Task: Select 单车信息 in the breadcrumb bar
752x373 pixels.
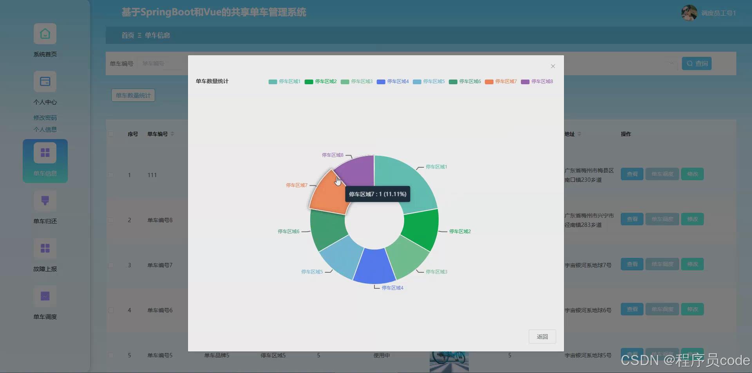Action: (157, 35)
